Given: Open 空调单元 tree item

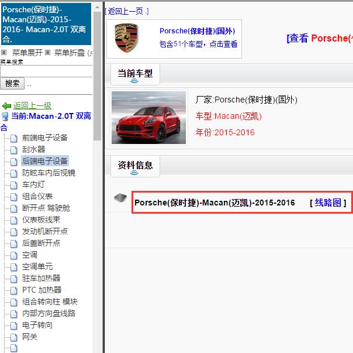Looking at the screenshot, I should click(x=37, y=266).
